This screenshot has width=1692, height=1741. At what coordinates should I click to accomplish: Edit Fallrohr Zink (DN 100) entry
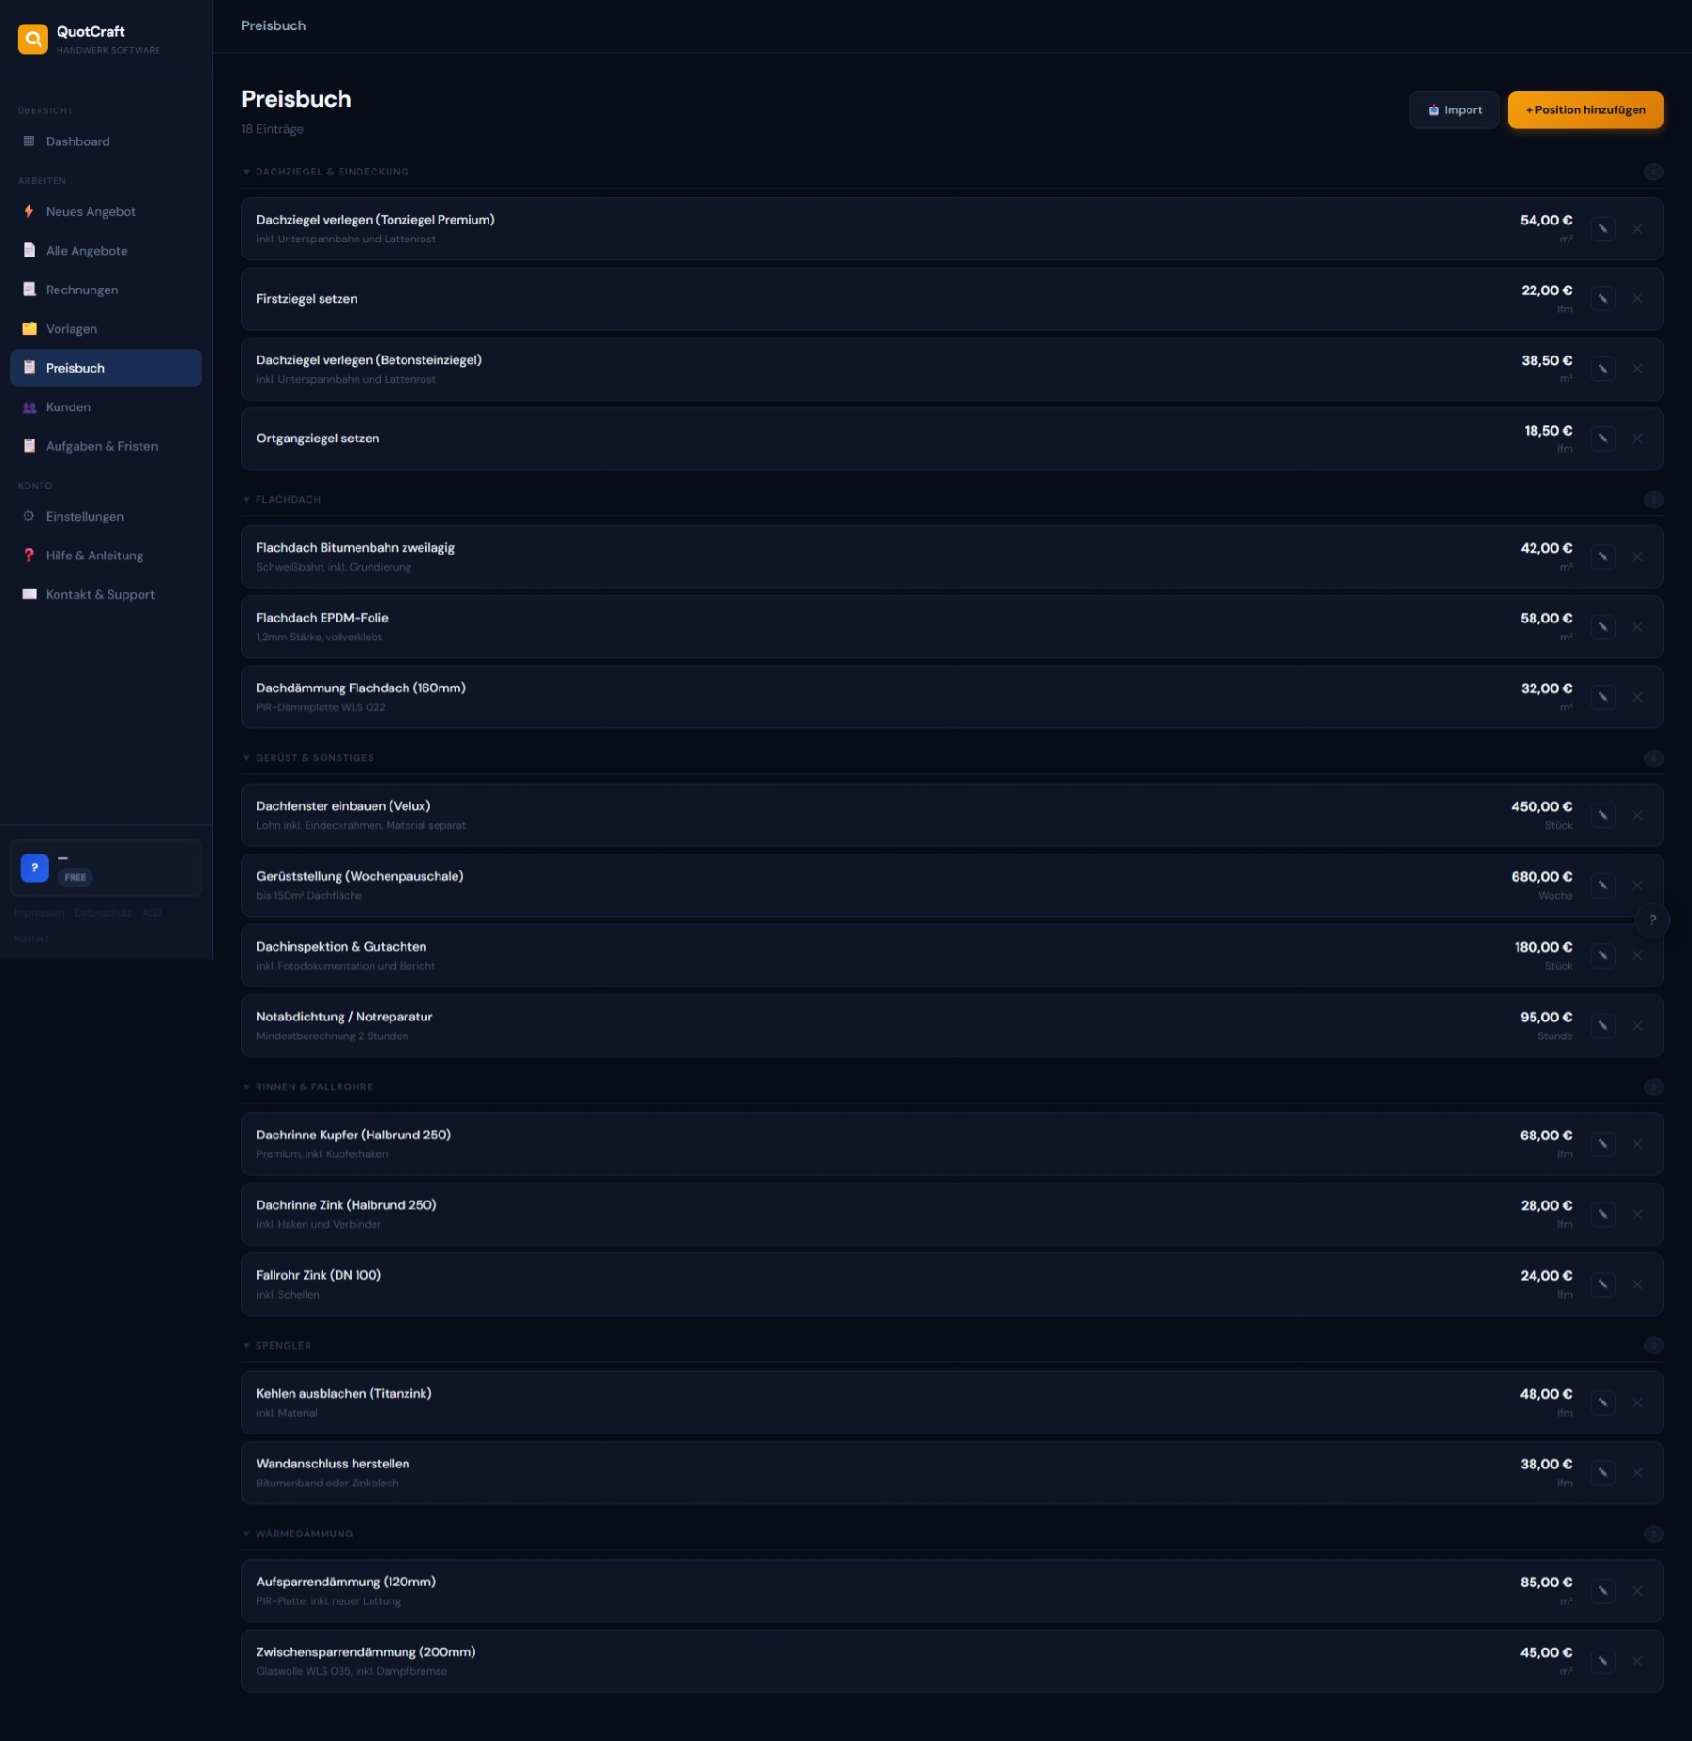pyautogui.click(x=1602, y=1284)
